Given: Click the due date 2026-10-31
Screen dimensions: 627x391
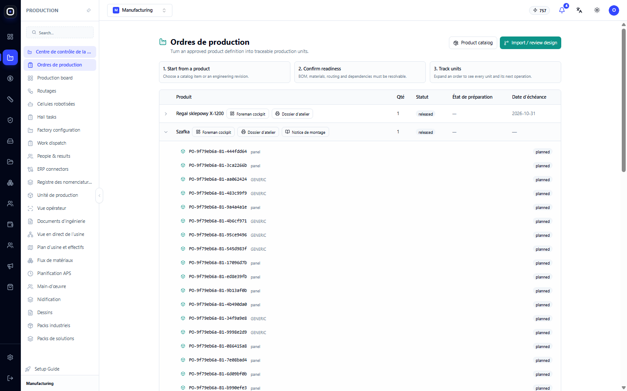Looking at the screenshot, I should (524, 114).
